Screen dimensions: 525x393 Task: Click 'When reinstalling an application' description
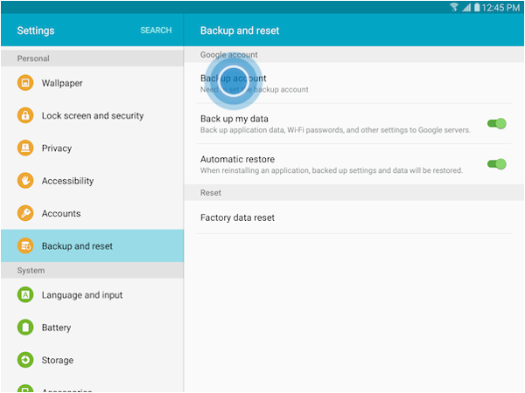pyautogui.click(x=332, y=170)
